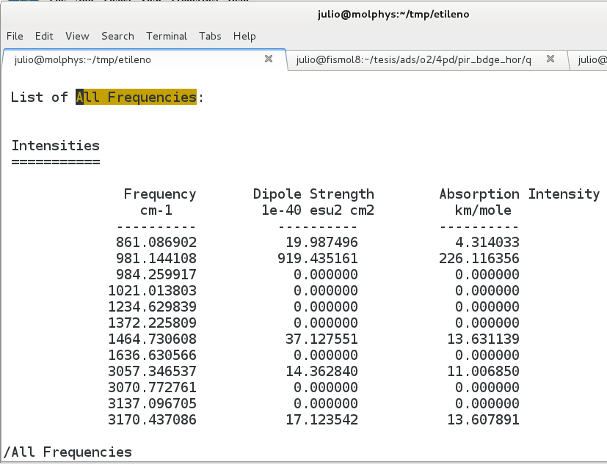Open the Search menu
This screenshot has height=467, width=607.
(117, 36)
